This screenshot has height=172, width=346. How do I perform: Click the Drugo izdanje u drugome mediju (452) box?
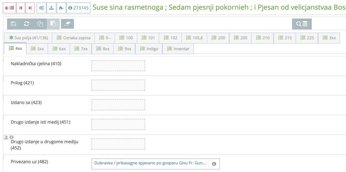pos(118,144)
